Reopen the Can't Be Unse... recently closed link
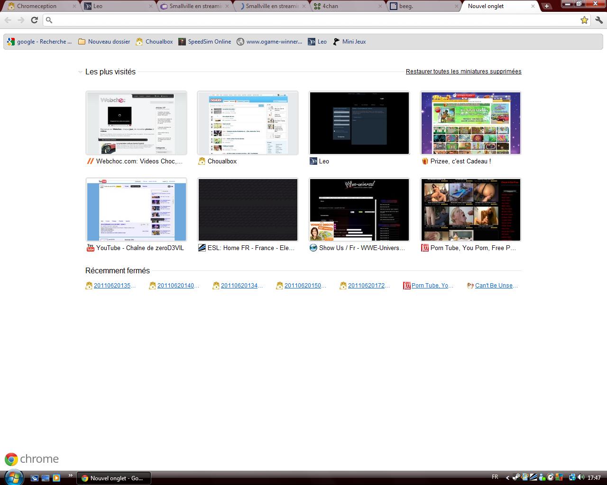The image size is (607, 485). [x=496, y=286]
